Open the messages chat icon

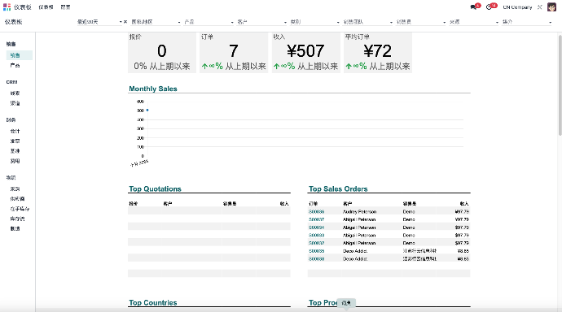point(474,7)
